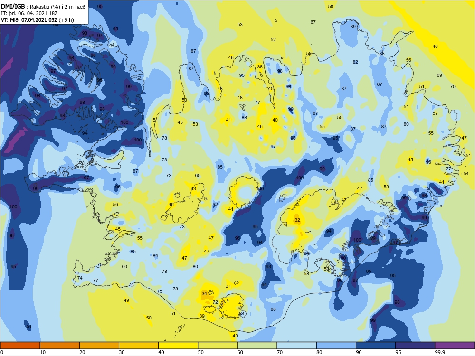Pick the 30–40 amber legend swatch

[x=139, y=346]
